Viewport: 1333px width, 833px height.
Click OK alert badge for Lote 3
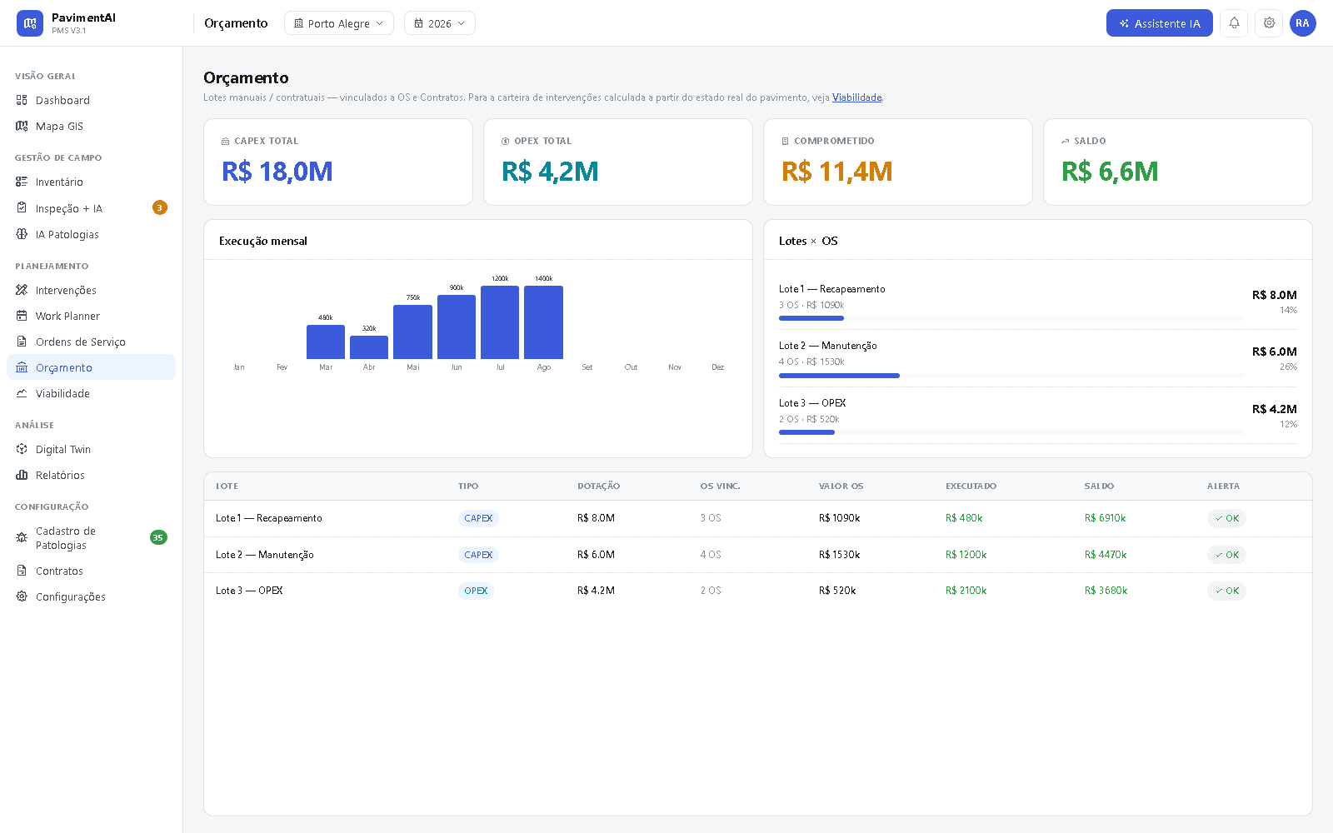pyautogui.click(x=1226, y=591)
